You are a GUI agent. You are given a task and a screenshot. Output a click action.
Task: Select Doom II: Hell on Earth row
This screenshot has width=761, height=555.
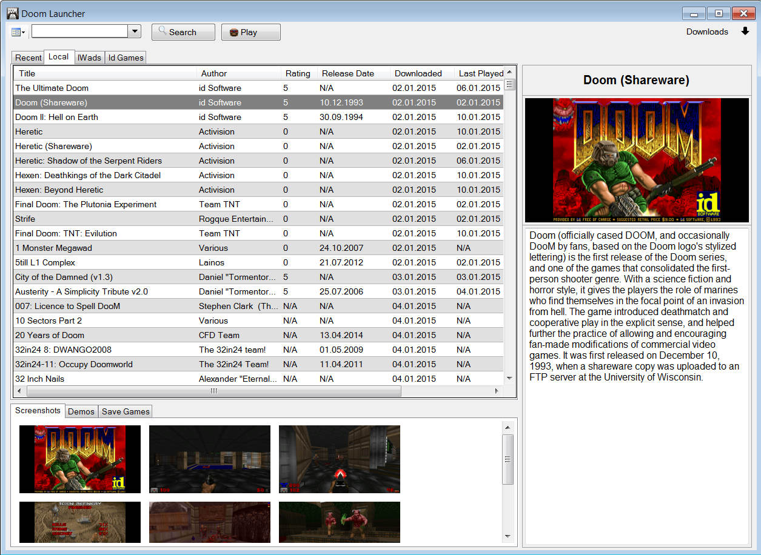[x=259, y=117]
